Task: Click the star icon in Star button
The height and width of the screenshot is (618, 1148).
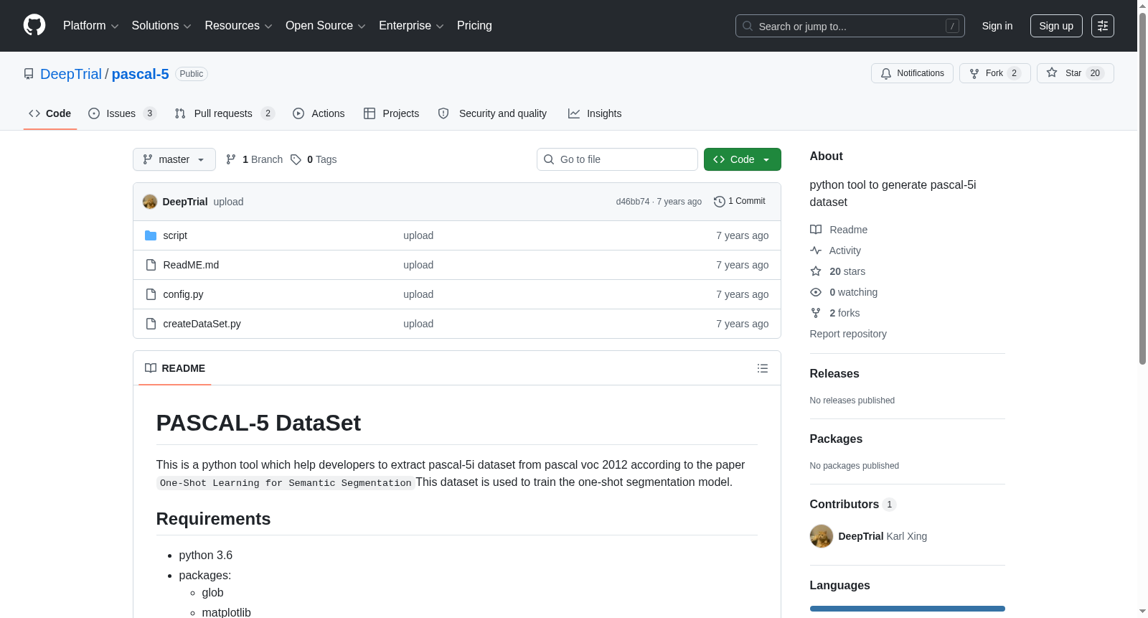Action: [x=1052, y=72]
